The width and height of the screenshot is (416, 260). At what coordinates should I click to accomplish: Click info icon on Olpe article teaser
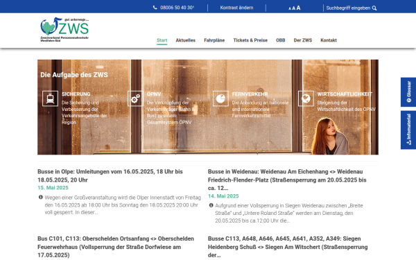tap(41, 197)
